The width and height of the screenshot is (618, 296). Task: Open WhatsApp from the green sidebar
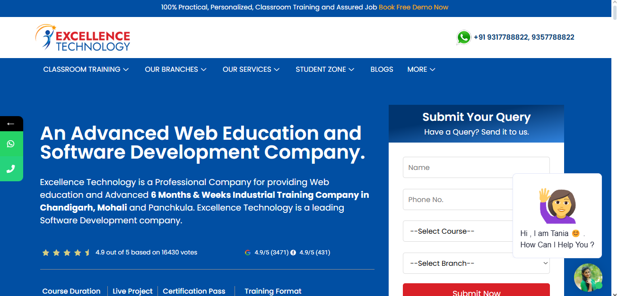(11, 144)
